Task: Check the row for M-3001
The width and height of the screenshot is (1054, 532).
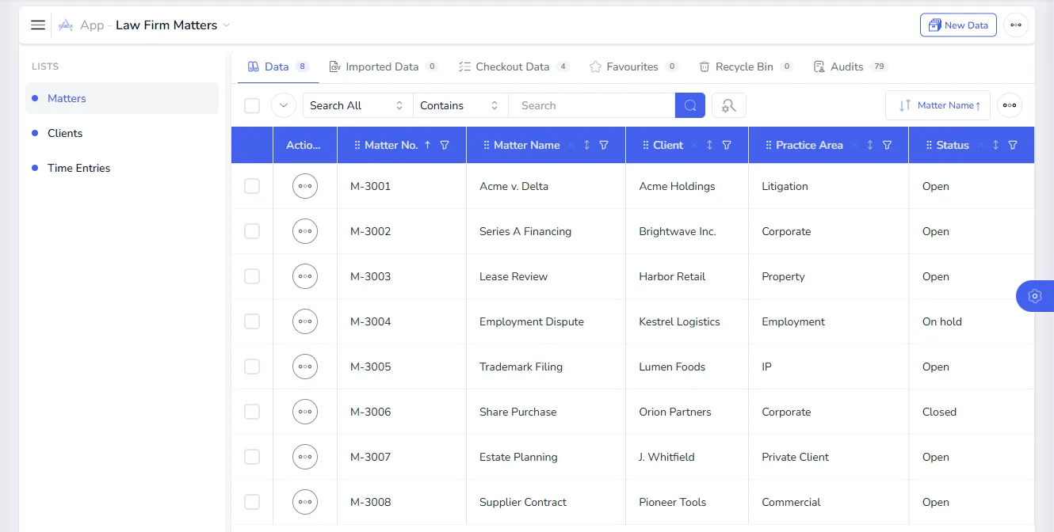Action: (x=252, y=186)
